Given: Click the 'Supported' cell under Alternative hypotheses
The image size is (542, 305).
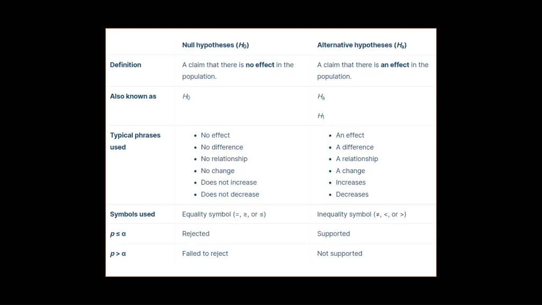Looking at the screenshot, I should pyautogui.click(x=333, y=234).
